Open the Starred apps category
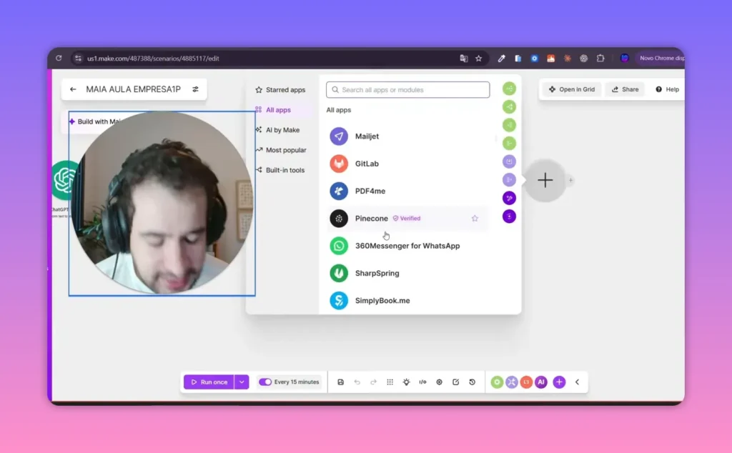 click(x=280, y=89)
